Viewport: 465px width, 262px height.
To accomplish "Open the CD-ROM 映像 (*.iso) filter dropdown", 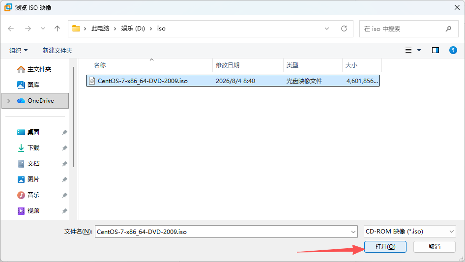I will point(410,232).
